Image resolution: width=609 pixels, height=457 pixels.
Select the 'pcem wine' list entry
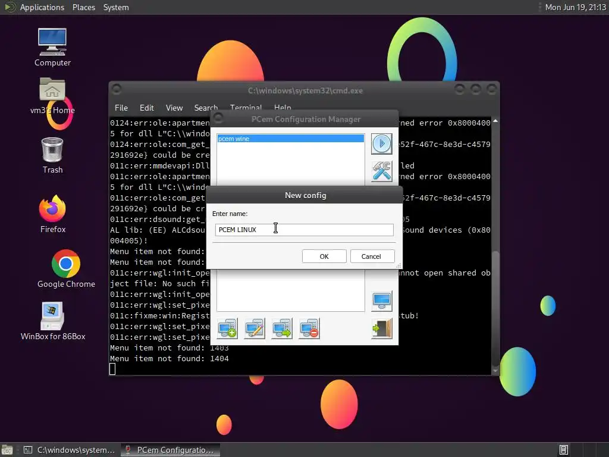(290, 139)
